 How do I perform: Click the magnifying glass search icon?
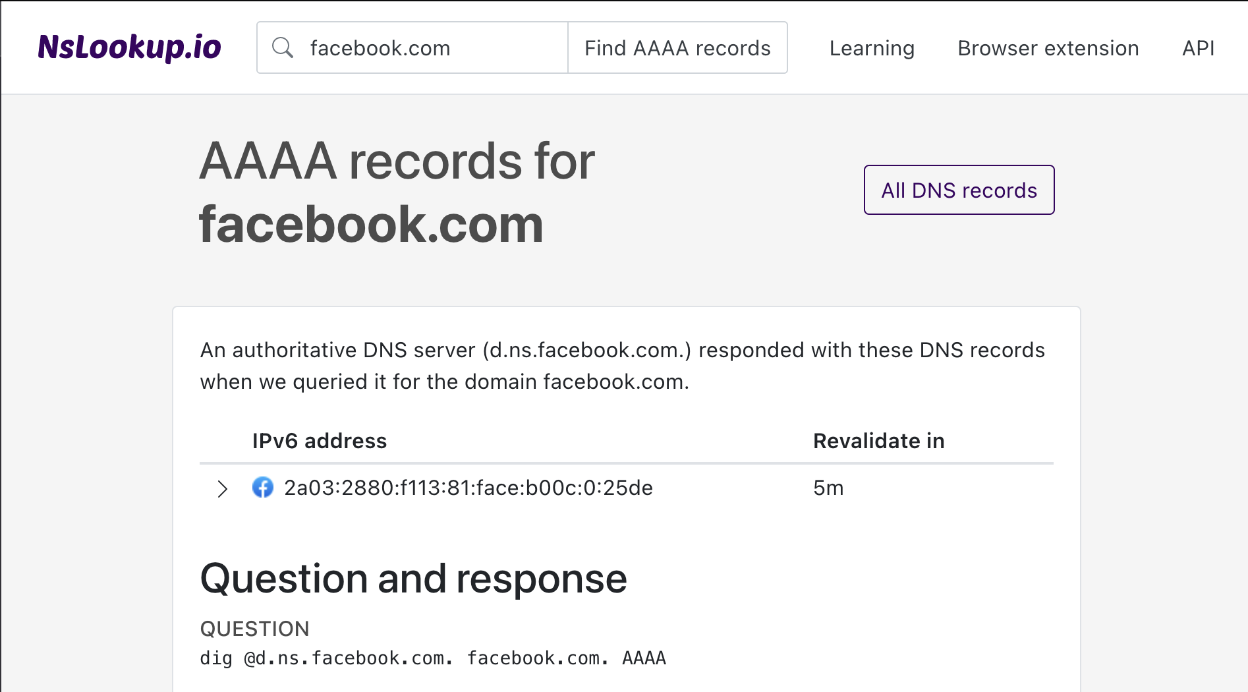(x=283, y=47)
